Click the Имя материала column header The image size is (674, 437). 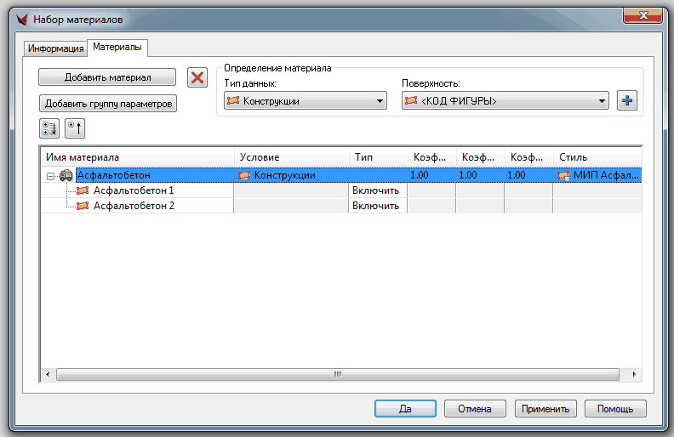click(136, 157)
